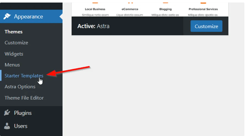Viewport: 246px width, 136px height.
Task: Open the Menus submenu item
Action: point(12,65)
